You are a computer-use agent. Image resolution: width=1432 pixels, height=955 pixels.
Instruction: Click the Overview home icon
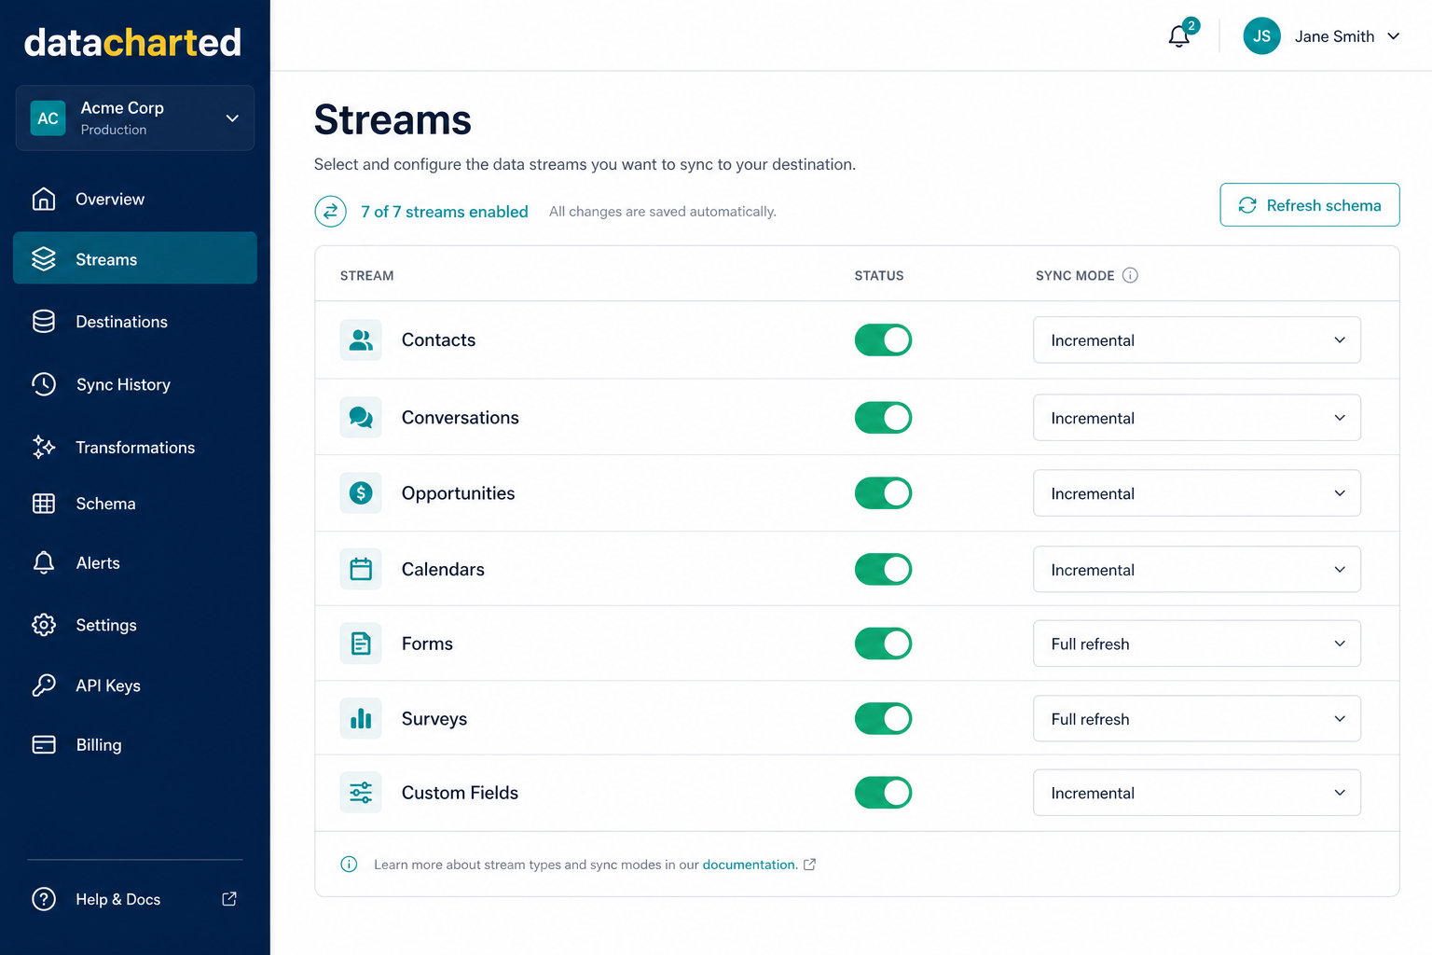coord(44,199)
